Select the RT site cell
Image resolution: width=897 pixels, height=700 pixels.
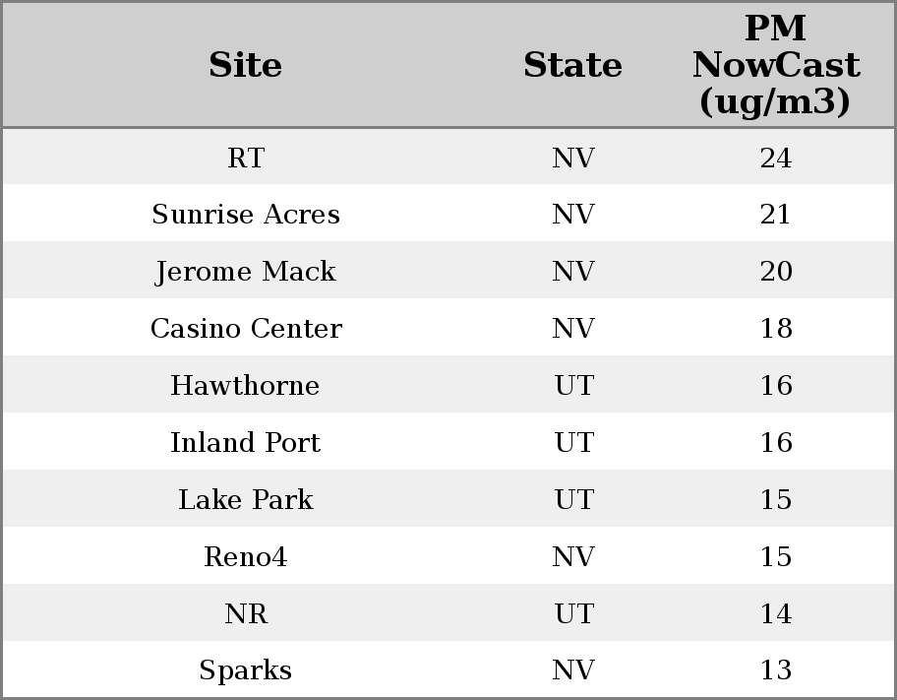coord(246,158)
